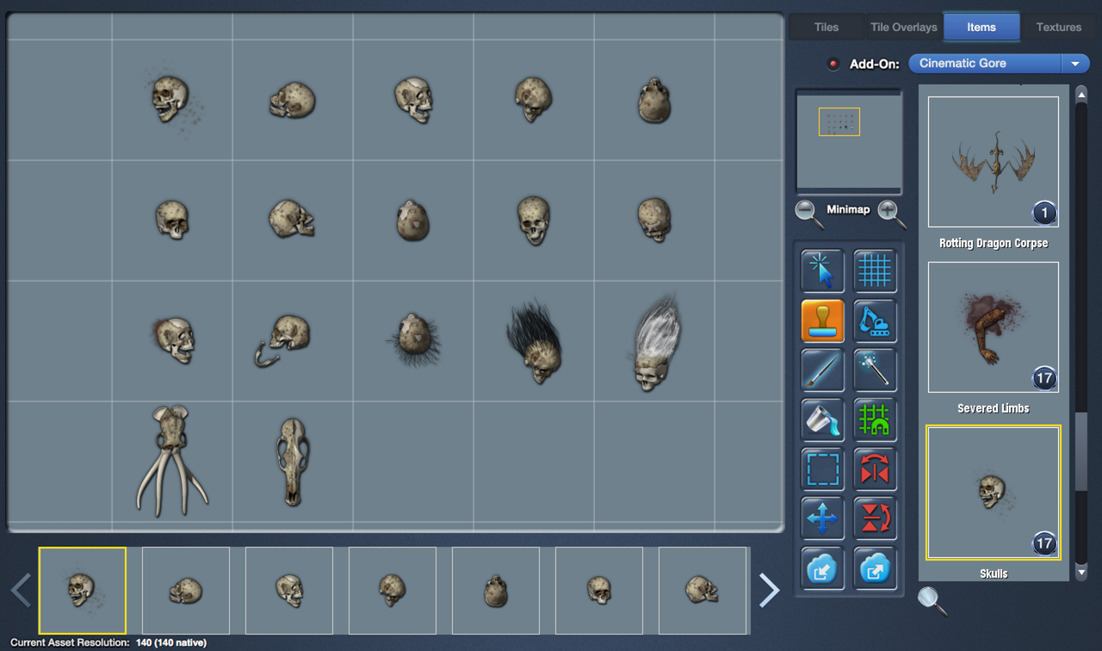Click the skull with detached jawbone
This screenshot has height=651, width=1102.
[x=283, y=340]
